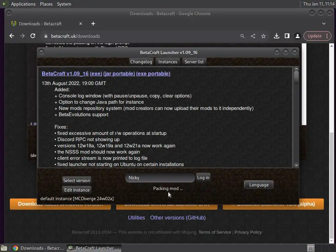Open the Places menu
This screenshot has width=336, height=252.
coord(46,4)
